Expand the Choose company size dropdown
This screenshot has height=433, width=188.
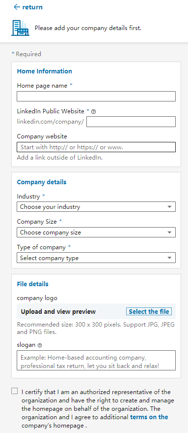click(96, 232)
